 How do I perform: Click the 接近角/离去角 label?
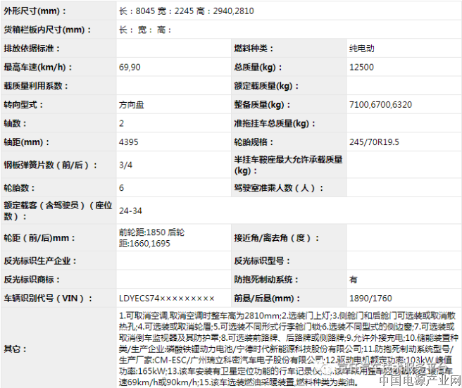277,238
